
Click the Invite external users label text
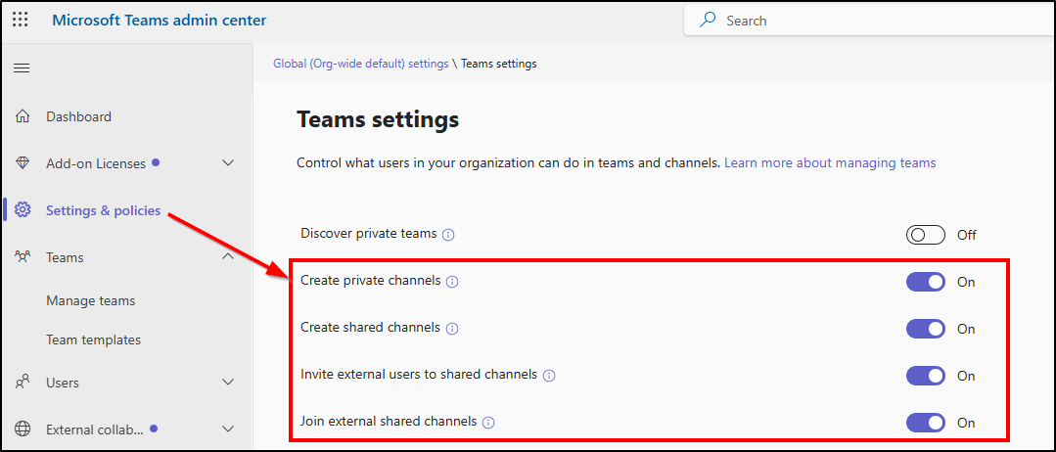click(x=419, y=374)
